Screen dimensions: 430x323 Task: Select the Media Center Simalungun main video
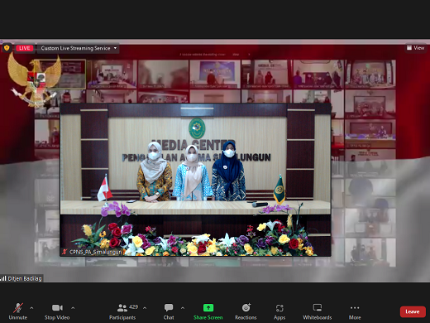pyautogui.click(x=195, y=180)
